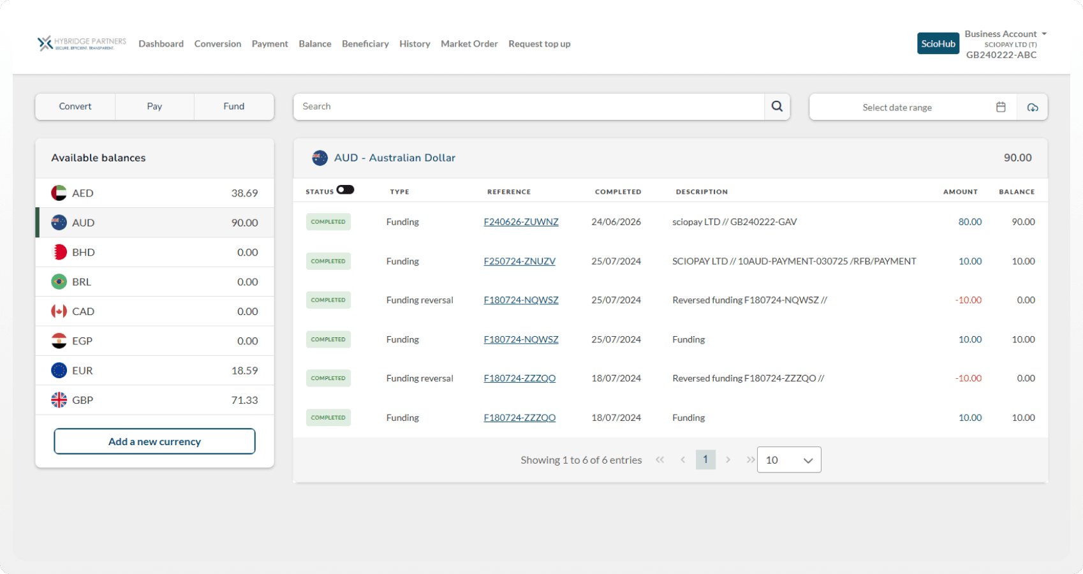The width and height of the screenshot is (1083, 574).
Task: Click account ID GB240222-ABC
Action: [1001, 55]
